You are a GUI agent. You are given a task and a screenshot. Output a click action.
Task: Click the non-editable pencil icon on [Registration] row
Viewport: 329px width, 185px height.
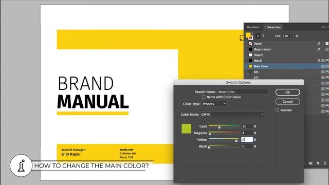(319, 49)
